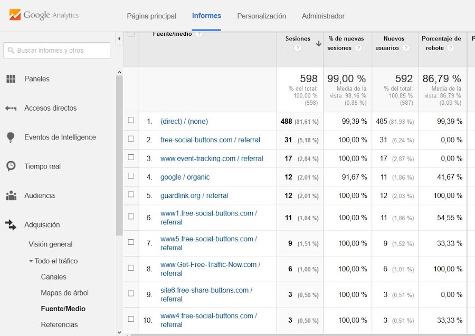475x336 pixels.
Task: Click help icon beside Nuevos usuarios
Action: pos(406,48)
